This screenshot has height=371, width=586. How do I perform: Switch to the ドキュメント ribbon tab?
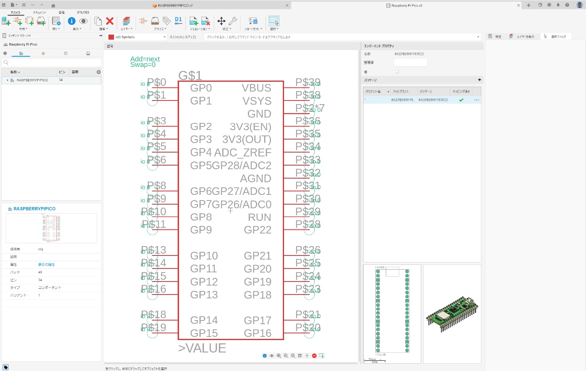click(39, 13)
